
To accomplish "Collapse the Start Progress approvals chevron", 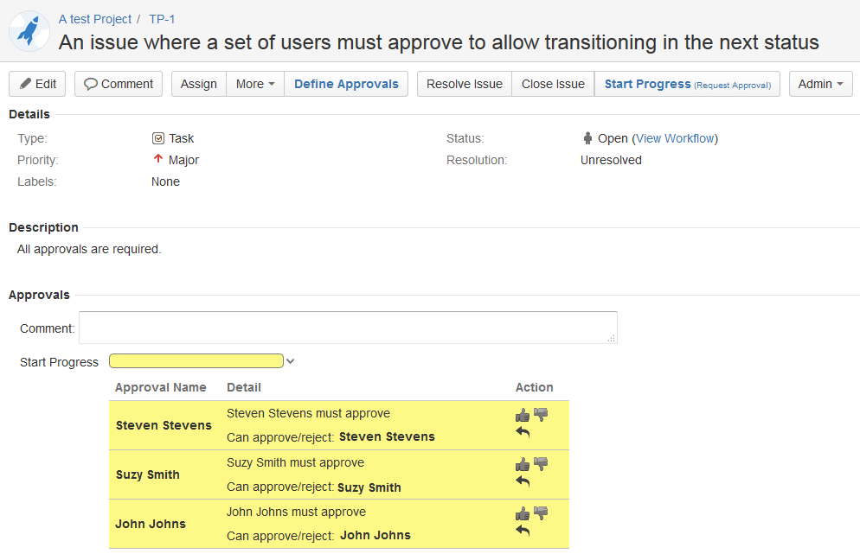I will [291, 361].
